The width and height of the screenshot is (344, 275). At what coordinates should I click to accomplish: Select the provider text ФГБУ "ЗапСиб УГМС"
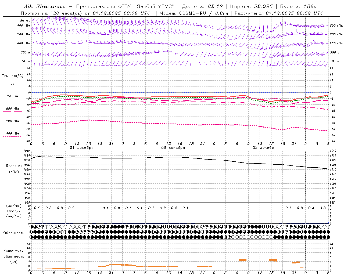coord(146,6)
